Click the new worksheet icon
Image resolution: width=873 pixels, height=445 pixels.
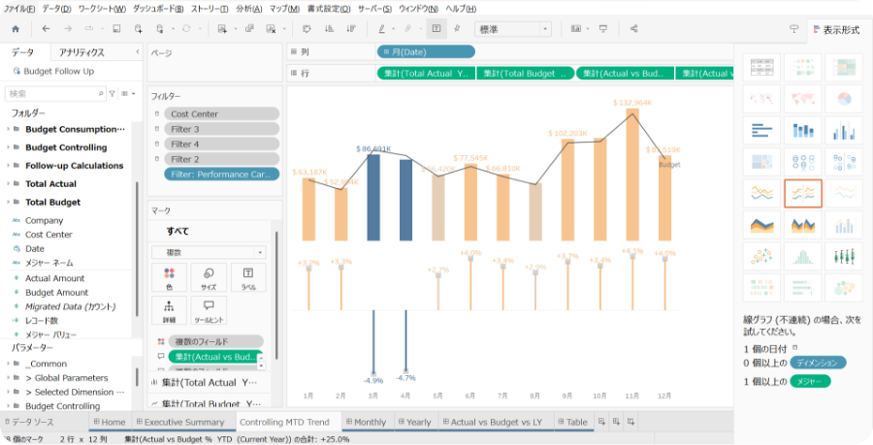coord(222,29)
